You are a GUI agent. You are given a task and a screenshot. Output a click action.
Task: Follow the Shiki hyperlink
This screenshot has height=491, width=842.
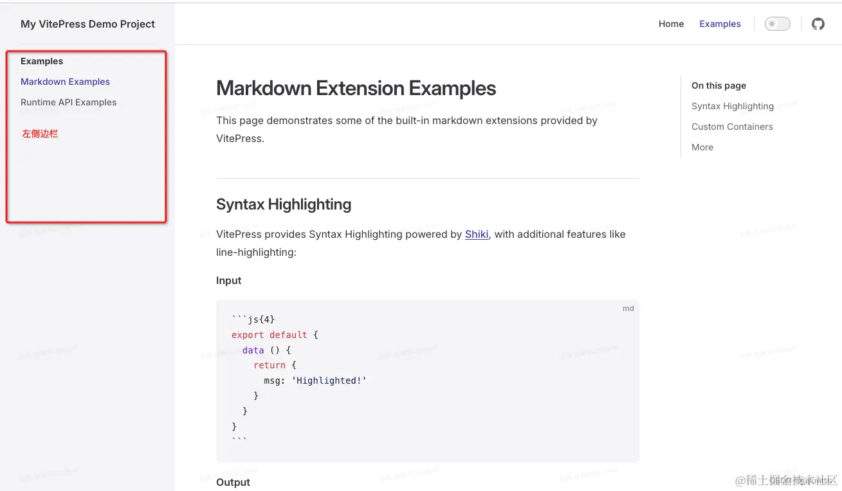(x=477, y=234)
